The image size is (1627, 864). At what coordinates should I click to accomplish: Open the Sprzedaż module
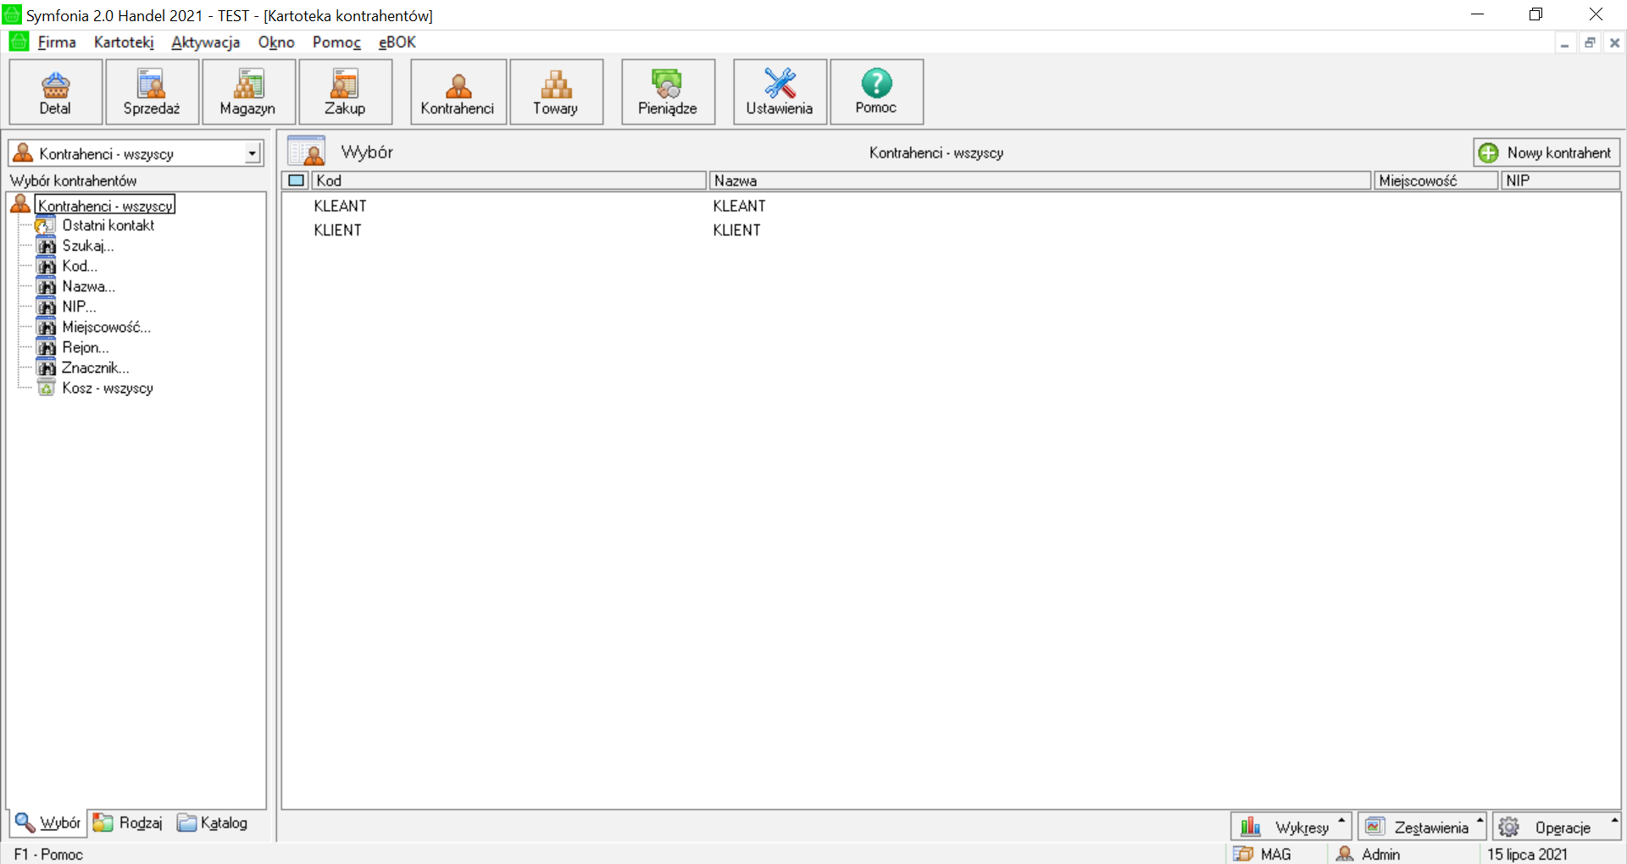pos(152,91)
